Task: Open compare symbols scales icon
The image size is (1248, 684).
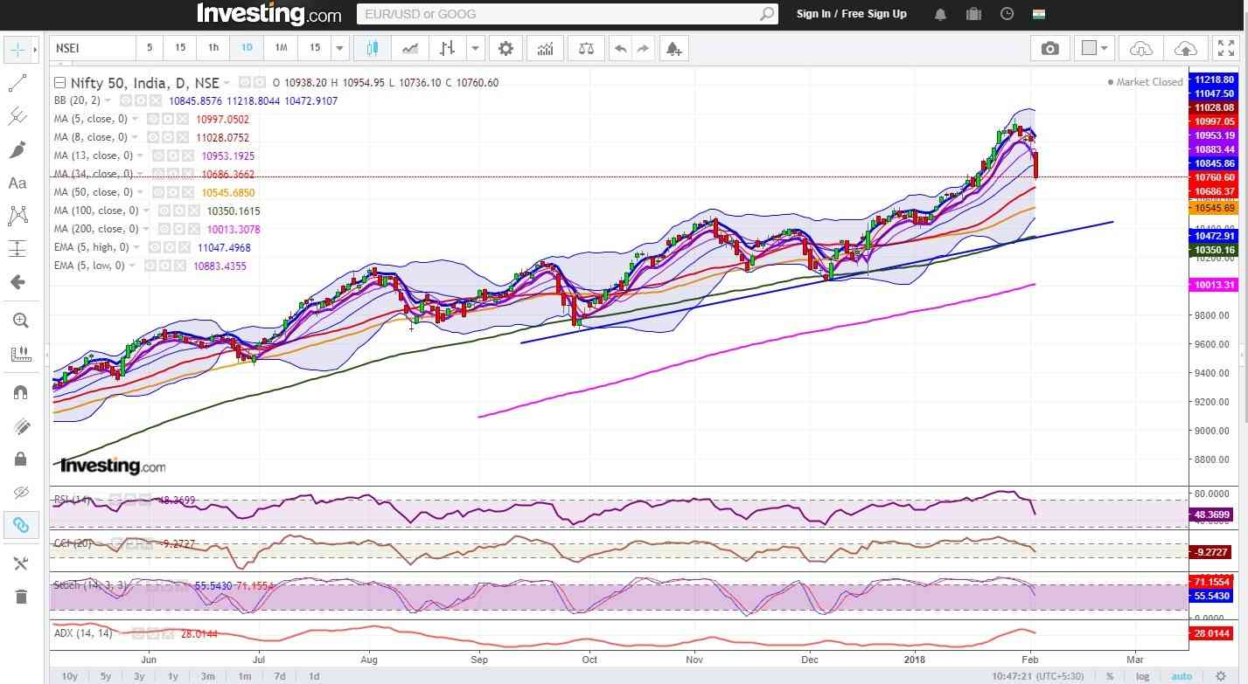Action: [584, 48]
